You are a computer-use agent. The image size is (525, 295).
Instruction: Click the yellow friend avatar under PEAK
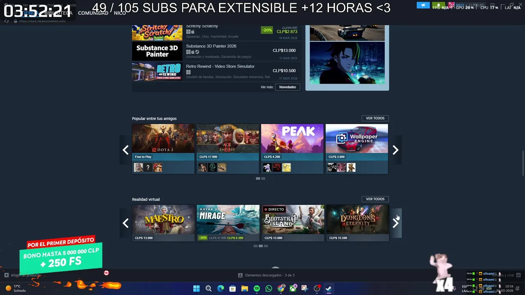tap(286, 167)
